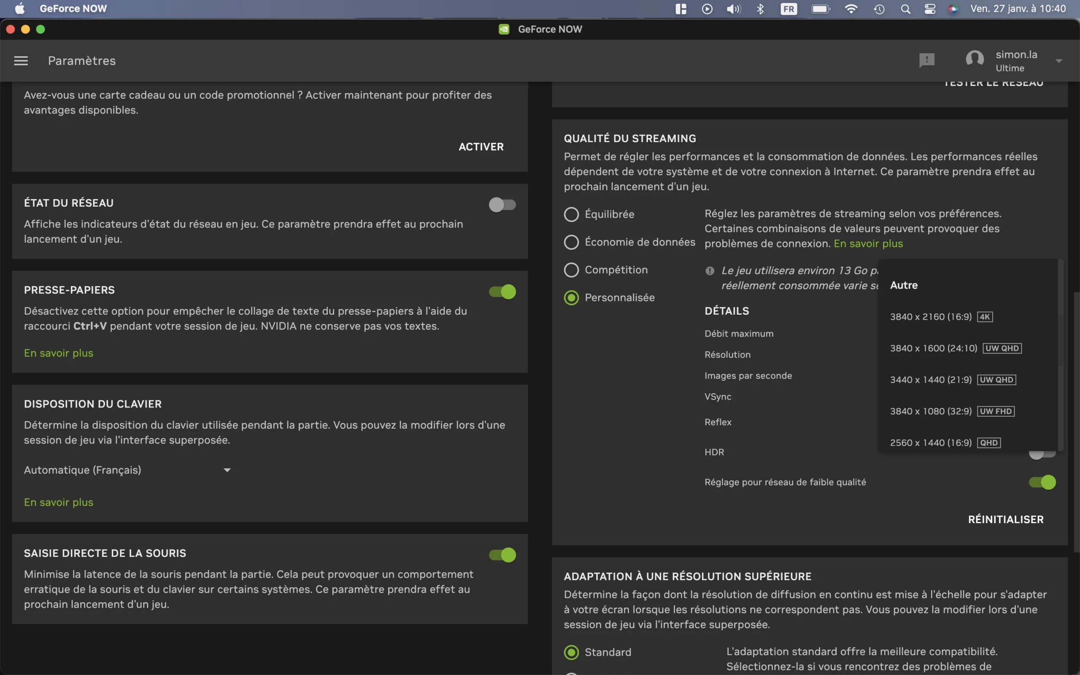Viewport: 1080px width, 675px height.
Task: Disable Réglage pour réseau de faible qualité
Action: click(x=1042, y=482)
